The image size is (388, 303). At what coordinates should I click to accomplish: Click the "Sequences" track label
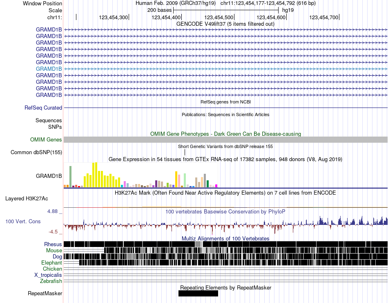pos(49,120)
